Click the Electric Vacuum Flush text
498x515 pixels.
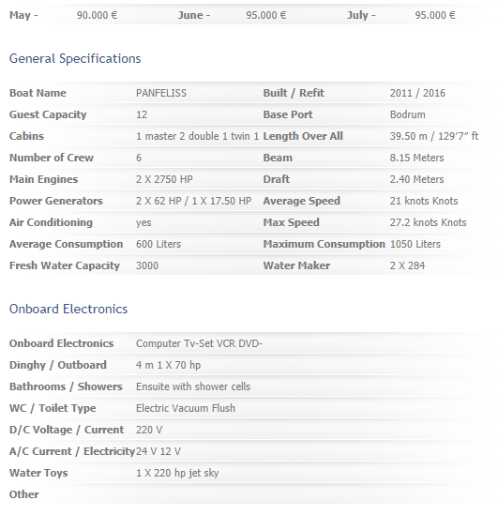[x=186, y=408]
